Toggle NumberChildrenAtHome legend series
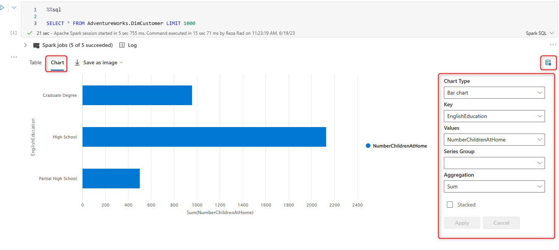 [396, 146]
